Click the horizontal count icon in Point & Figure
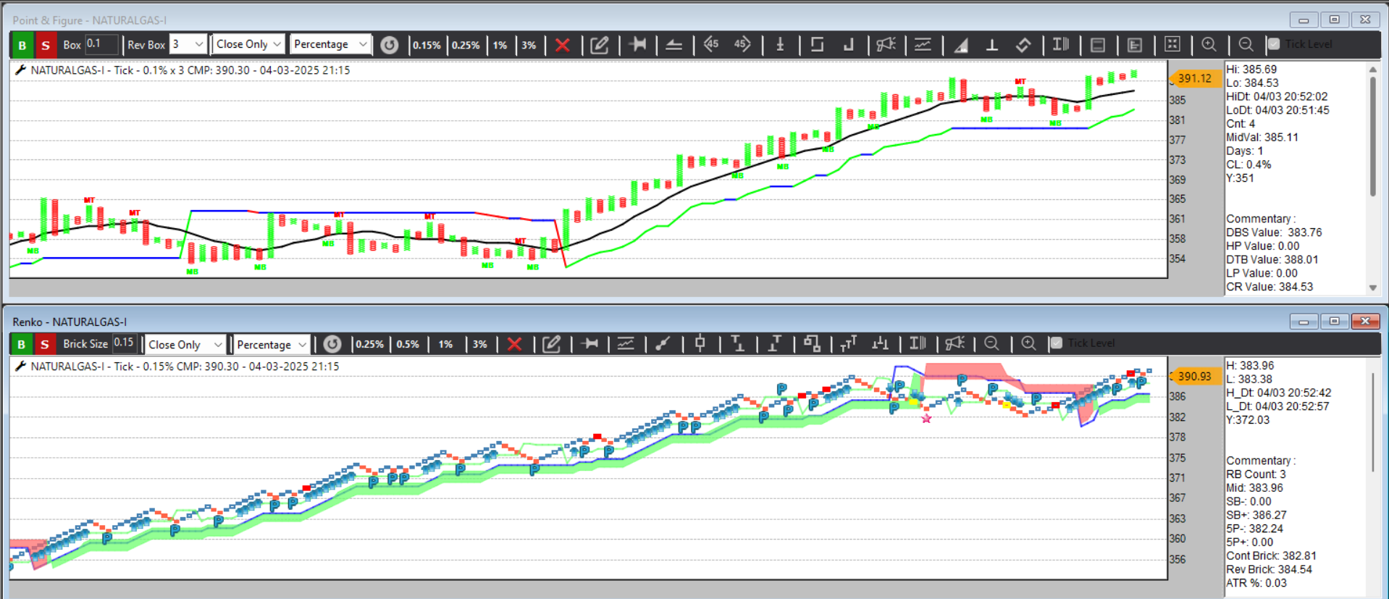 [638, 44]
